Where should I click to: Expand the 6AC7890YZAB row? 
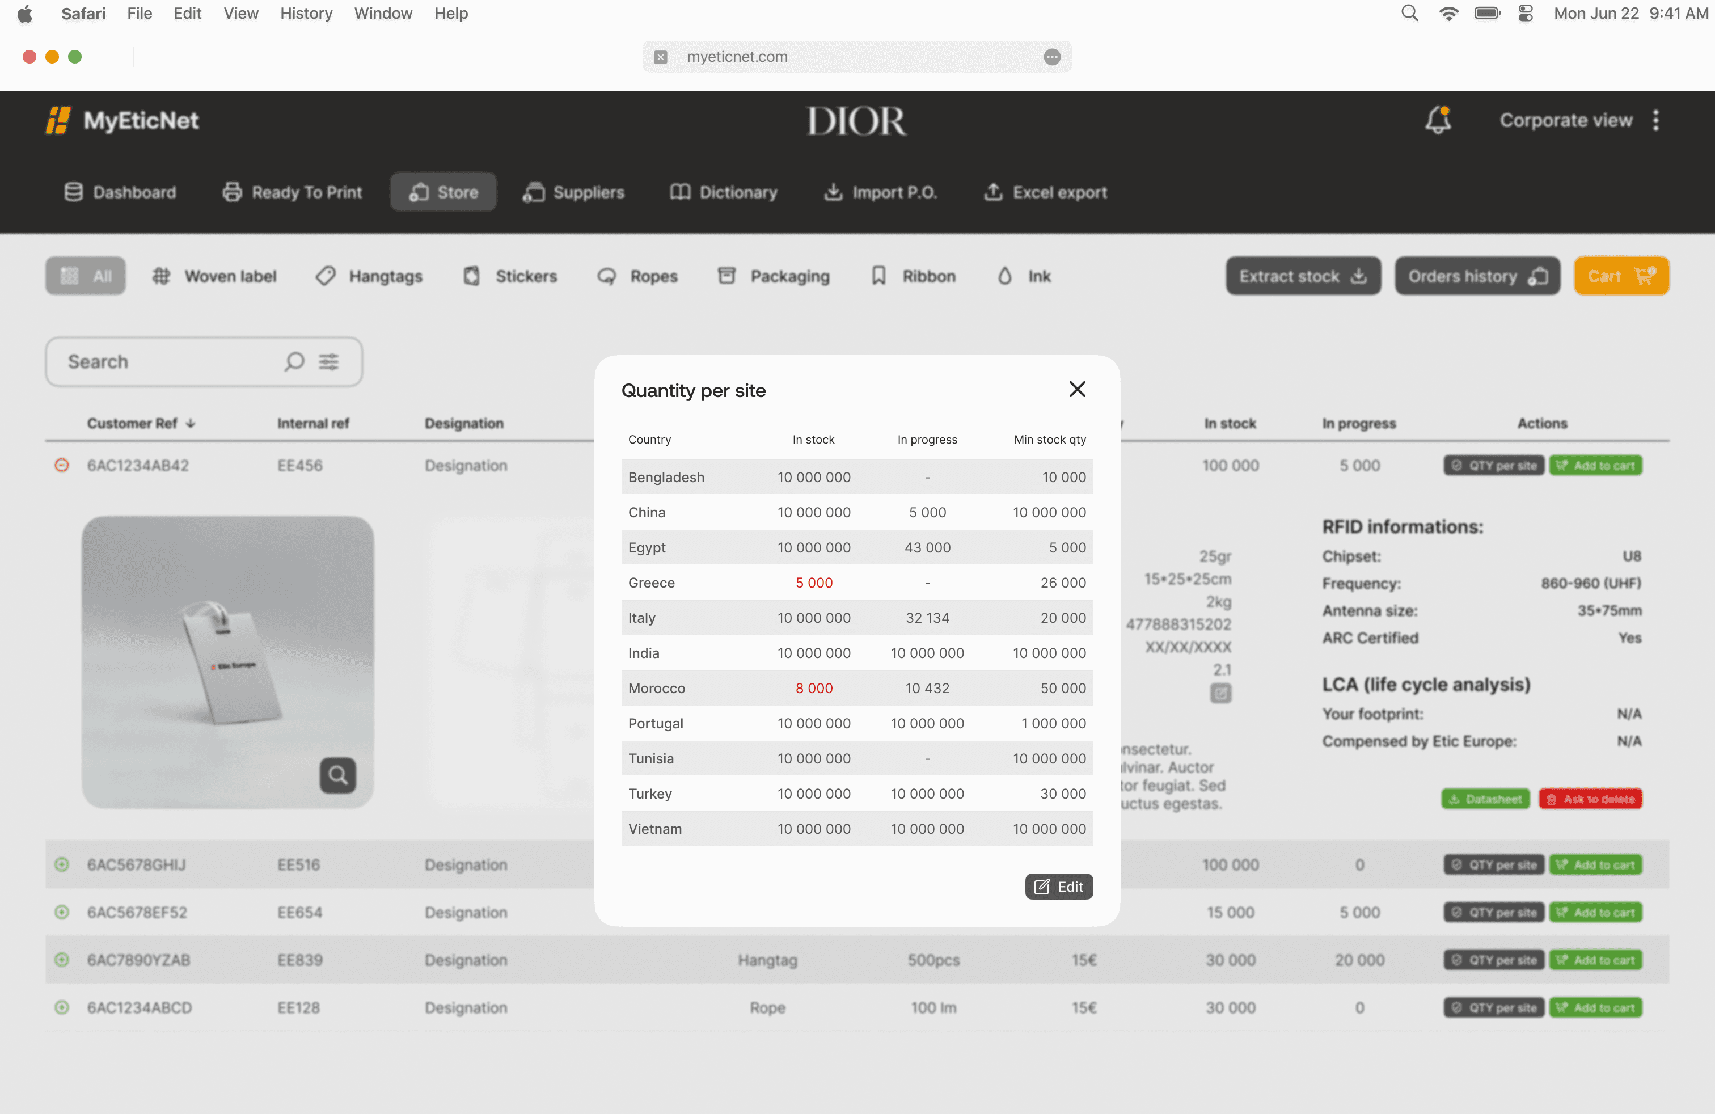[62, 960]
